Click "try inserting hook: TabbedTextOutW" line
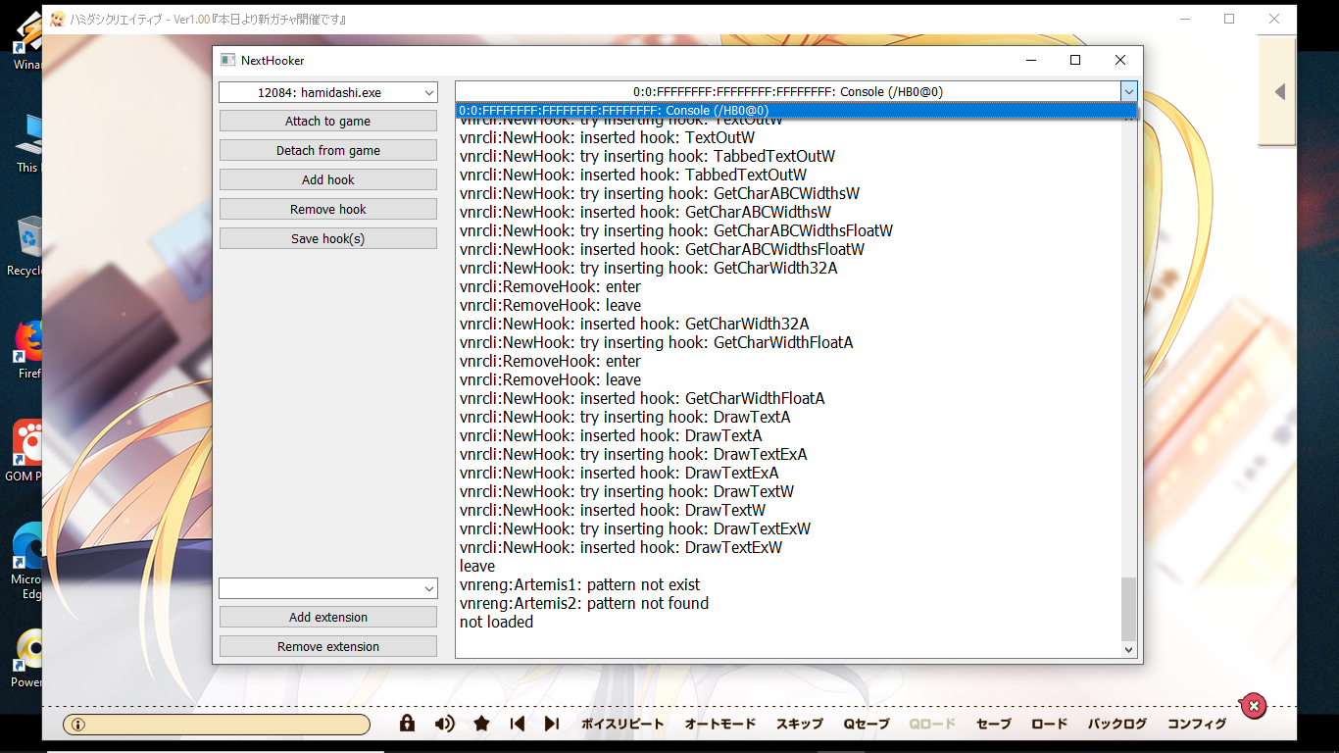 (x=648, y=157)
